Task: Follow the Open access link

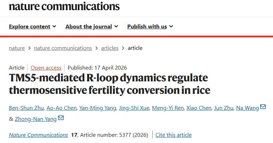Action: [46, 68]
